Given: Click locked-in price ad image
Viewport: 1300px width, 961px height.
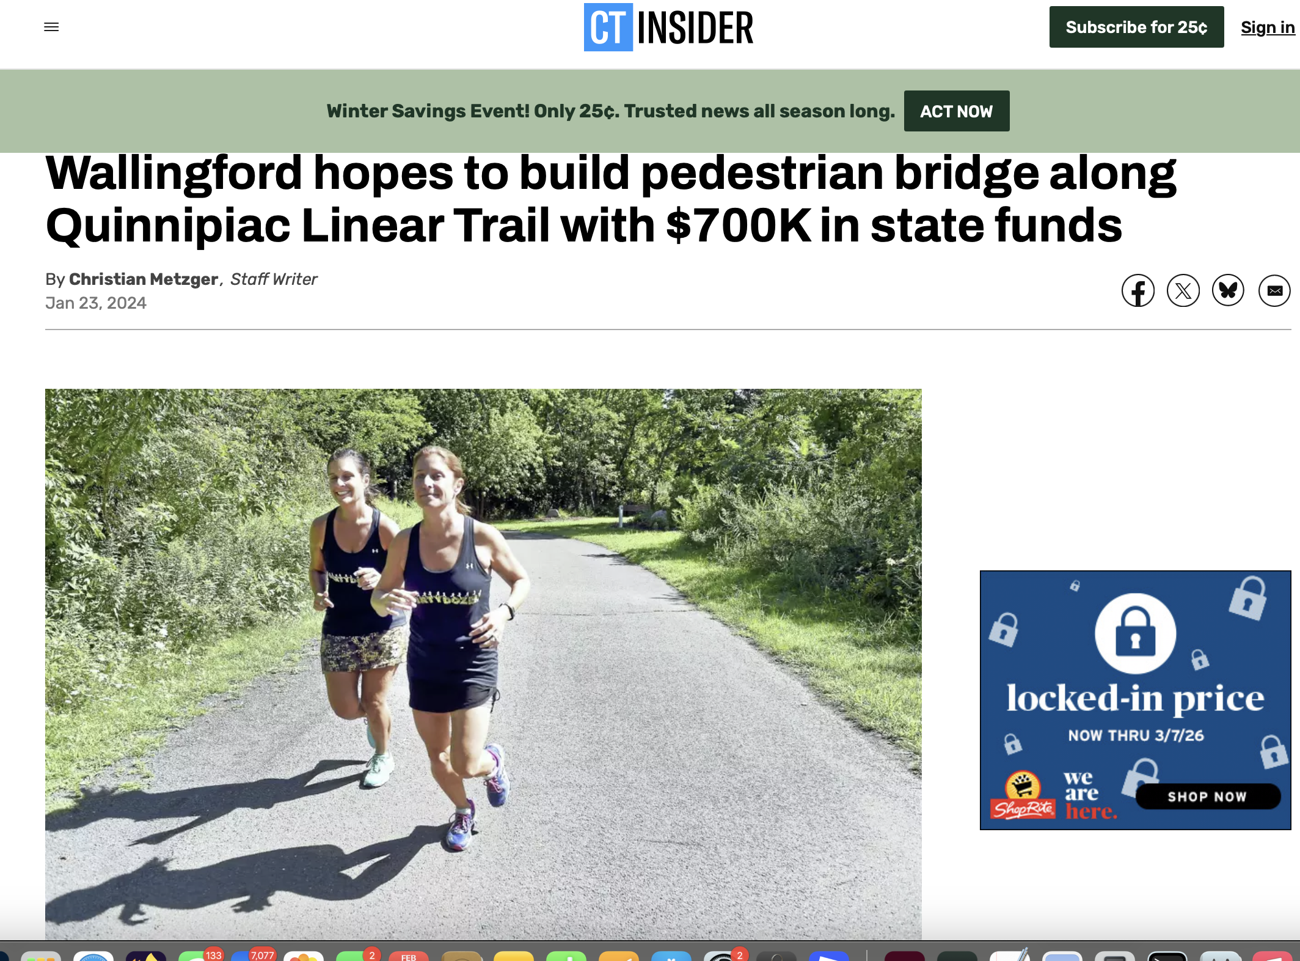Looking at the screenshot, I should click(1135, 700).
